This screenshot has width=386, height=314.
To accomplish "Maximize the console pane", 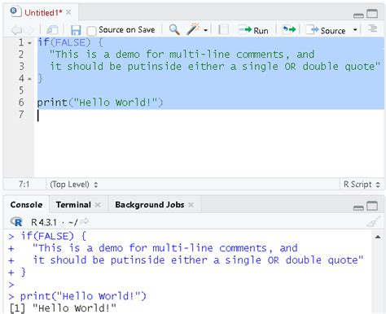I will (x=372, y=206).
